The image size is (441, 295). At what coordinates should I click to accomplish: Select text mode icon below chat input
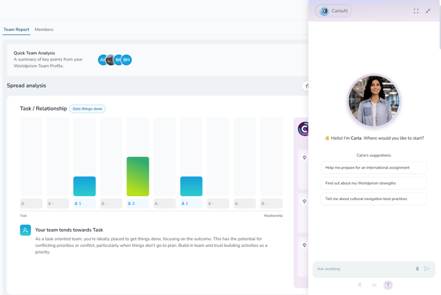click(x=388, y=285)
